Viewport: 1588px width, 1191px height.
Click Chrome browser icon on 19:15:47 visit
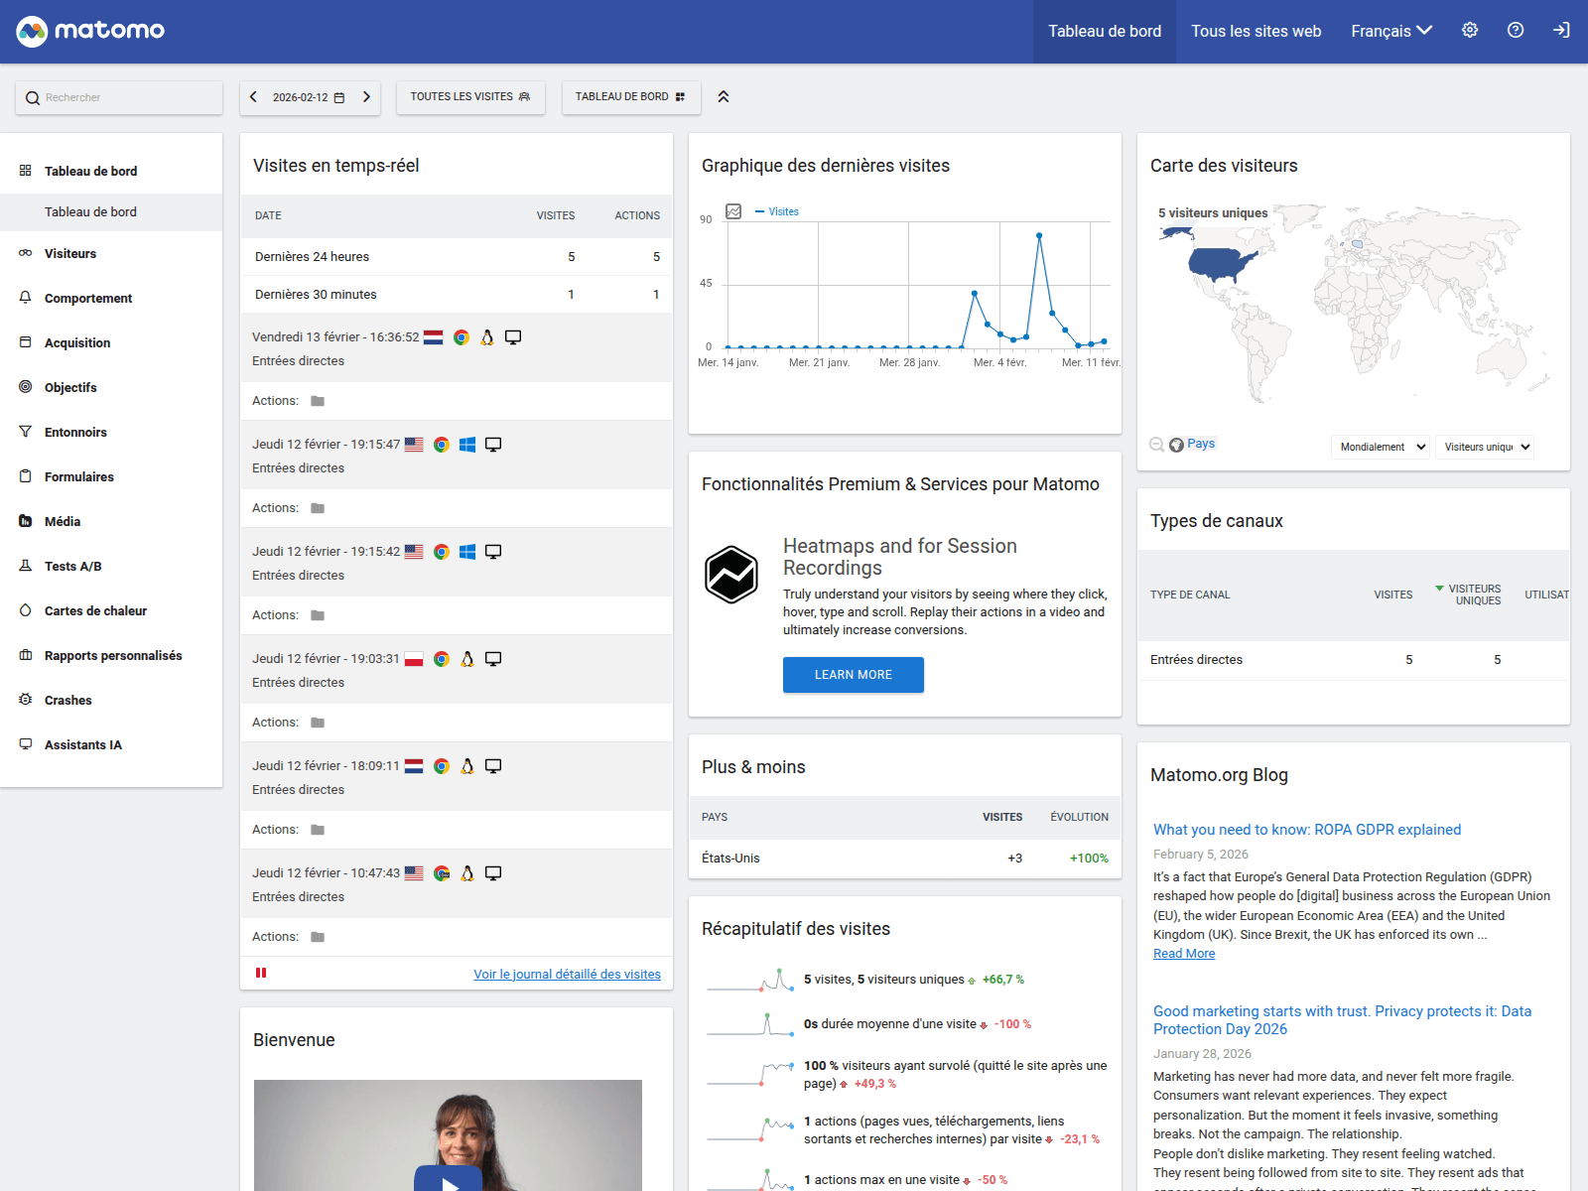coord(442,445)
